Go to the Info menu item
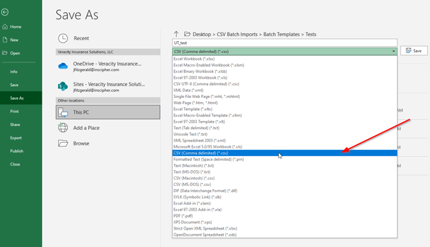The width and height of the screenshot is (430, 247). (14, 72)
